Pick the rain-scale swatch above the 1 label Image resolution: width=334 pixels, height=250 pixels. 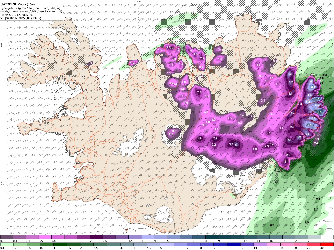[60, 244]
